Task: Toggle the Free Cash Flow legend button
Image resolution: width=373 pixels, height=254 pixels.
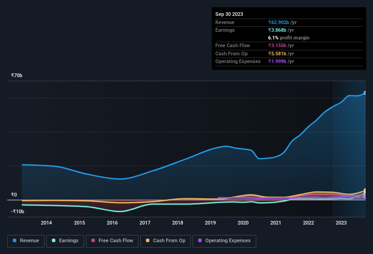Action: [112, 241]
